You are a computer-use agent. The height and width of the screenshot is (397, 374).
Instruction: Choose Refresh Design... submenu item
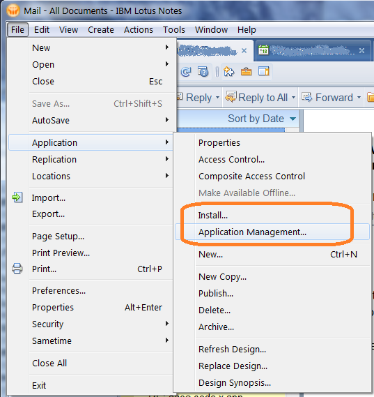click(272, 350)
